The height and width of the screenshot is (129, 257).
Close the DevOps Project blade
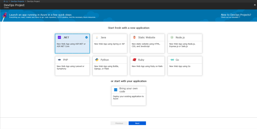tap(255, 5)
